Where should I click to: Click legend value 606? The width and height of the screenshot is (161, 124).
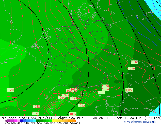[77, 123]
